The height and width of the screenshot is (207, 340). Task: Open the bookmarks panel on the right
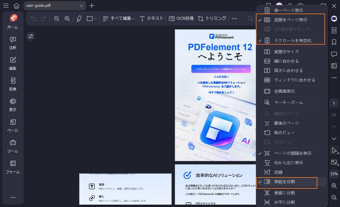pyautogui.click(x=334, y=42)
